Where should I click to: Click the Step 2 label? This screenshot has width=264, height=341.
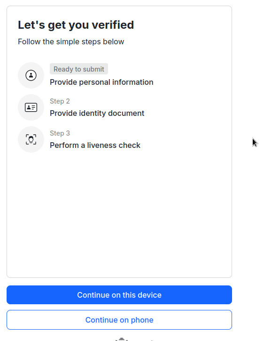pyautogui.click(x=60, y=101)
